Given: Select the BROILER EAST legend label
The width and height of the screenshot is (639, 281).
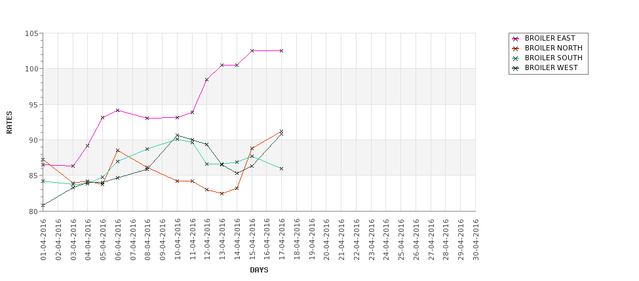Looking at the screenshot, I should (550, 38).
